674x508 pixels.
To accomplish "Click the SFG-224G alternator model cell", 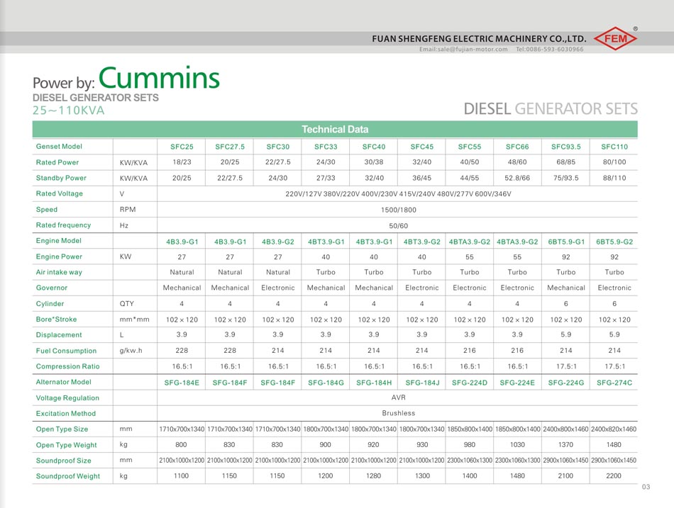I will (x=566, y=383).
